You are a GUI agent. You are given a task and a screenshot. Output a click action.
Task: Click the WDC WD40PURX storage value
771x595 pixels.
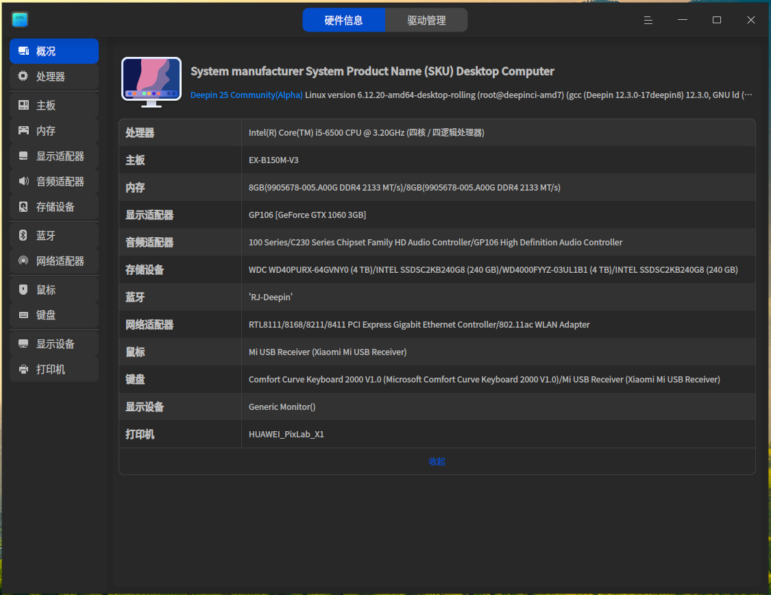(x=493, y=270)
